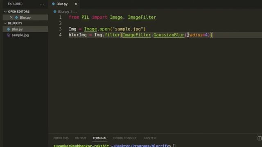Click Blur.py in the breadcrumb path
This screenshot has height=147, width=262.
pos(63,12)
